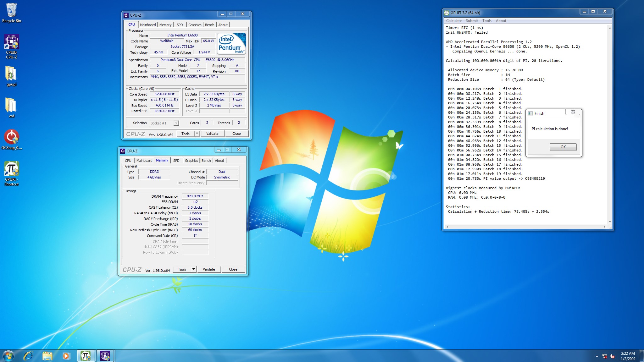Switch to GPUPI via its taskbar button

(x=86, y=356)
